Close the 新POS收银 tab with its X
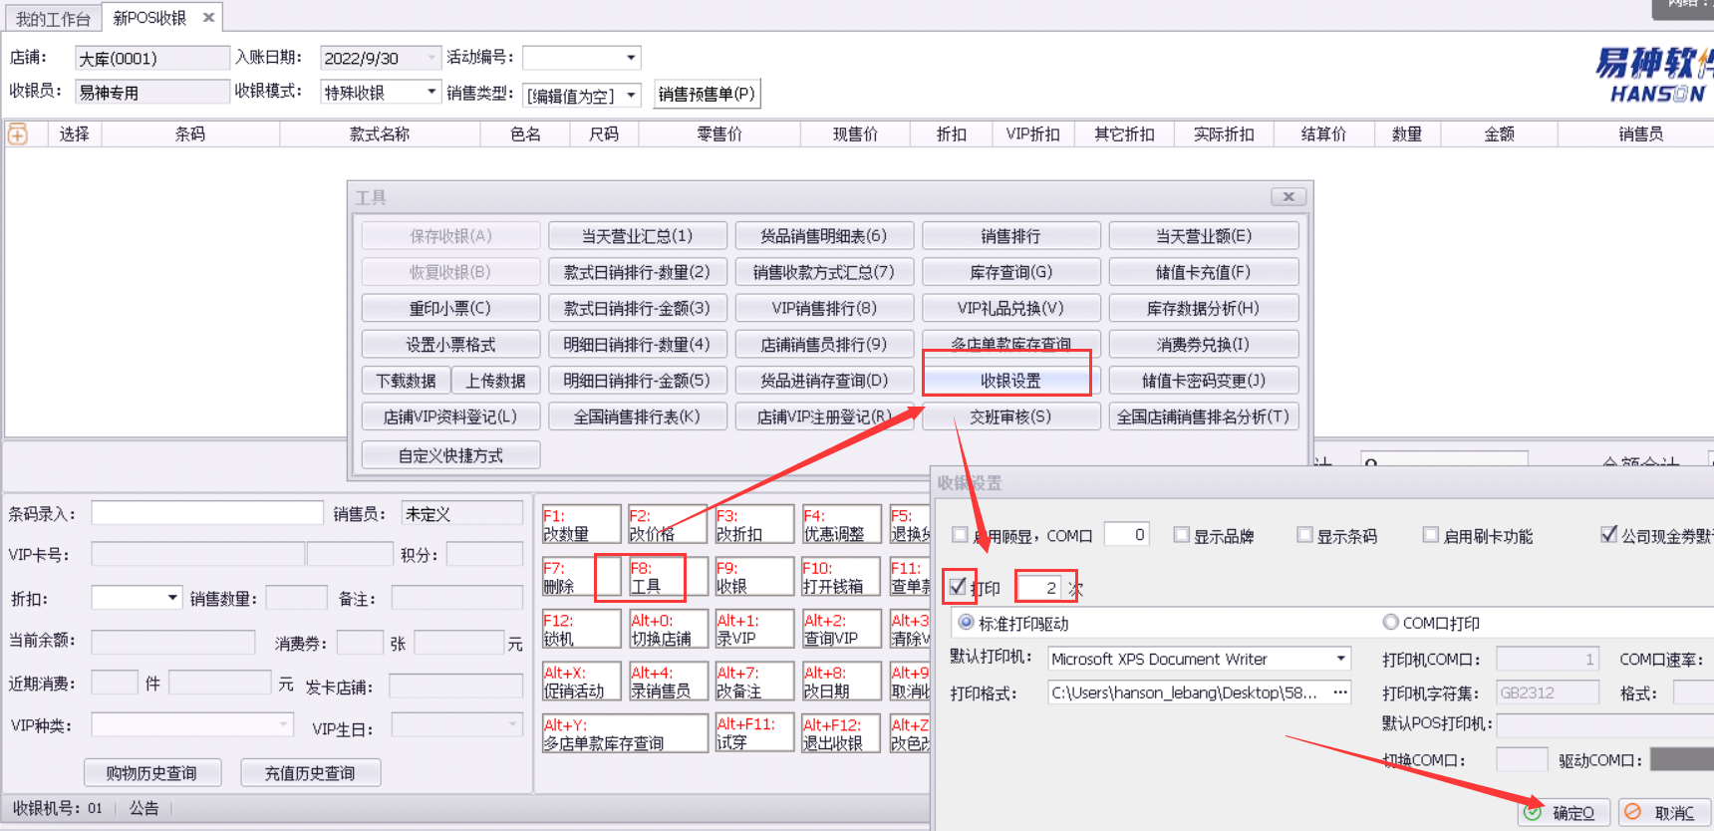This screenshot has width=1714, height=831. (208, 18)
